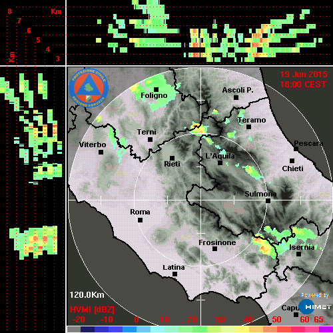Click the 'Foligno' map label
Screen dimensions: 333x333
tap(154, 95)
